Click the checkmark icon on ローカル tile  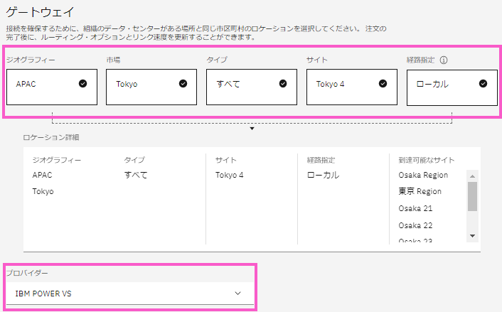(484, 84)
